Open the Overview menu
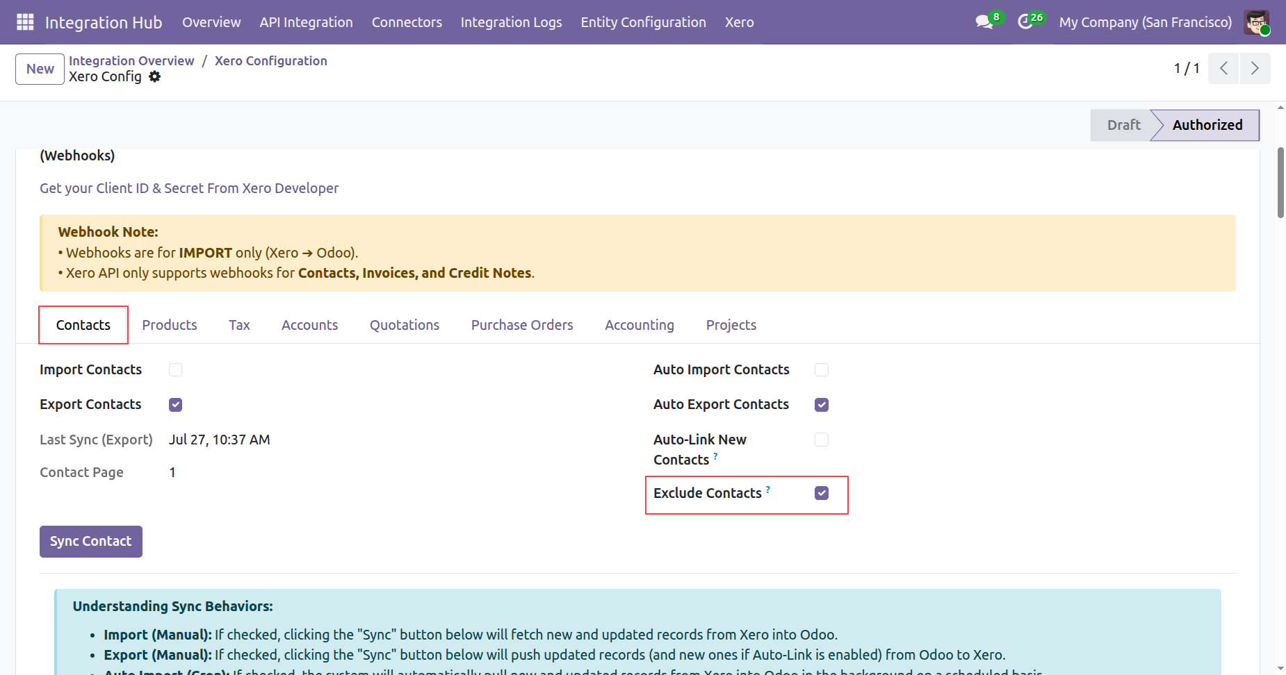Image resolution: width=1286 pixels, height=675 pixels. click(211, 22)
